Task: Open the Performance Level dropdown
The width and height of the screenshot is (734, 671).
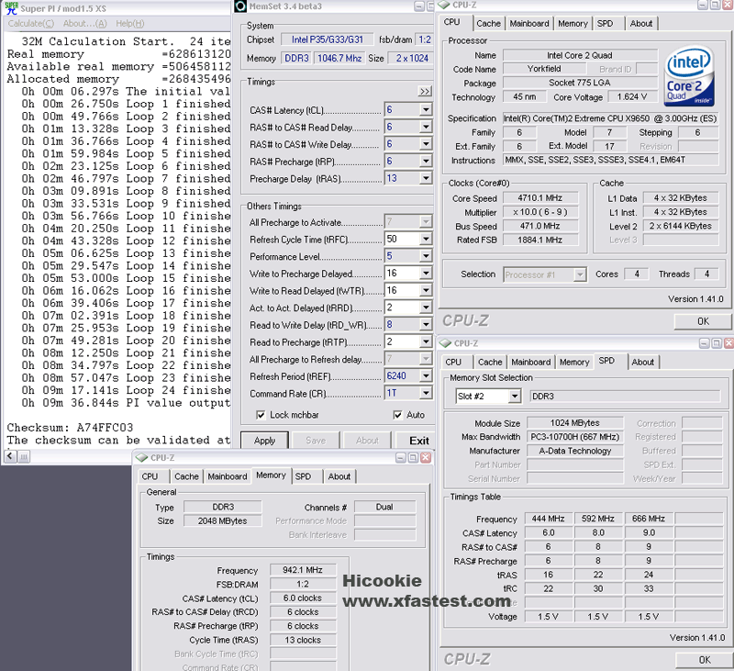Action: click(x=426, y=256)
